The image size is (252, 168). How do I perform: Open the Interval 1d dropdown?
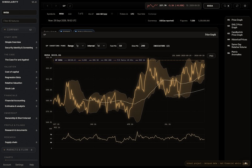101,46
